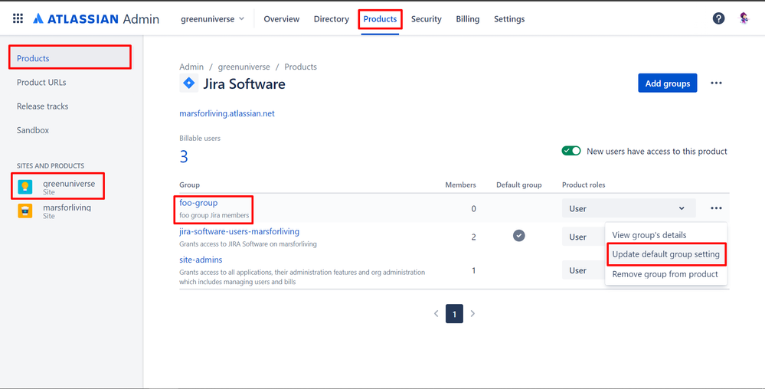The width and height of the screenshot is (765, 389).
Task: Open foo-group row ellipsis actions menu
Action: click(716, 208)
